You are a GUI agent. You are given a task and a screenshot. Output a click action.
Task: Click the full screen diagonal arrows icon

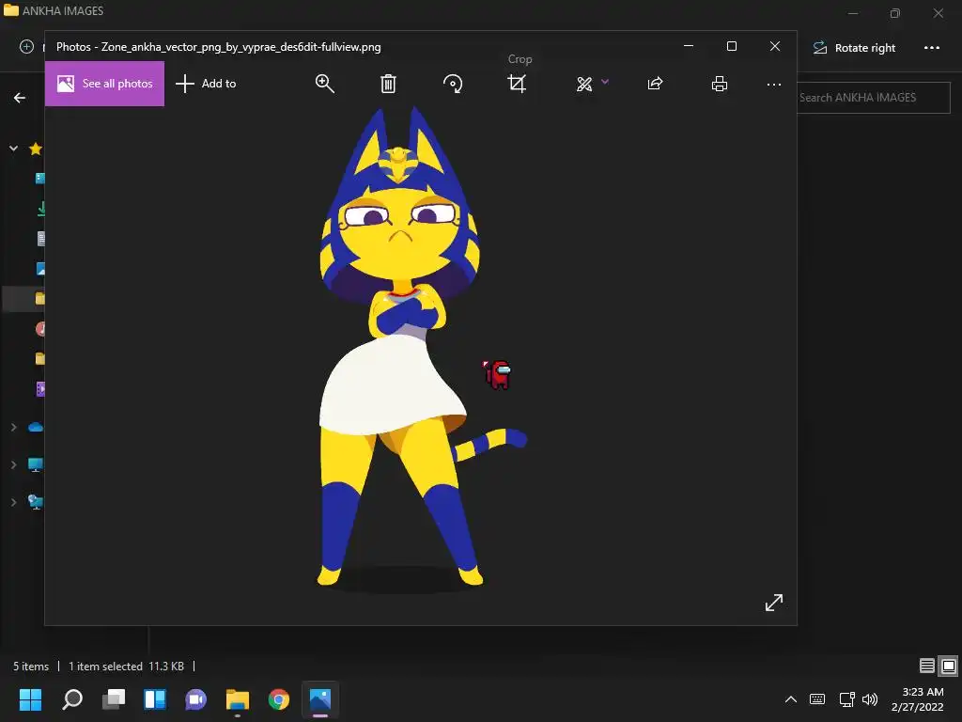tap(774, 603)
